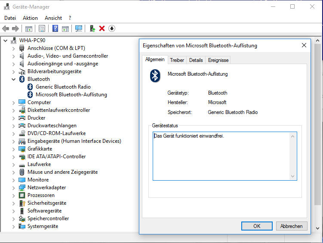Click the Prozessoren chip icon
This screenshot has width=323, height=243.
click(x=22, y=195)
